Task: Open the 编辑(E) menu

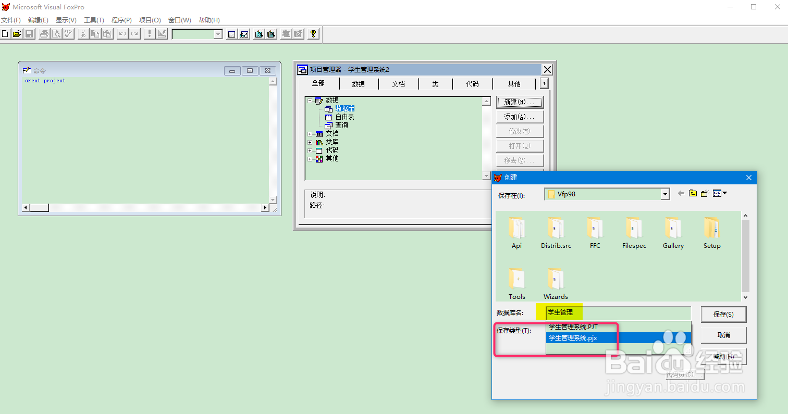Action: tap(38, 20)
